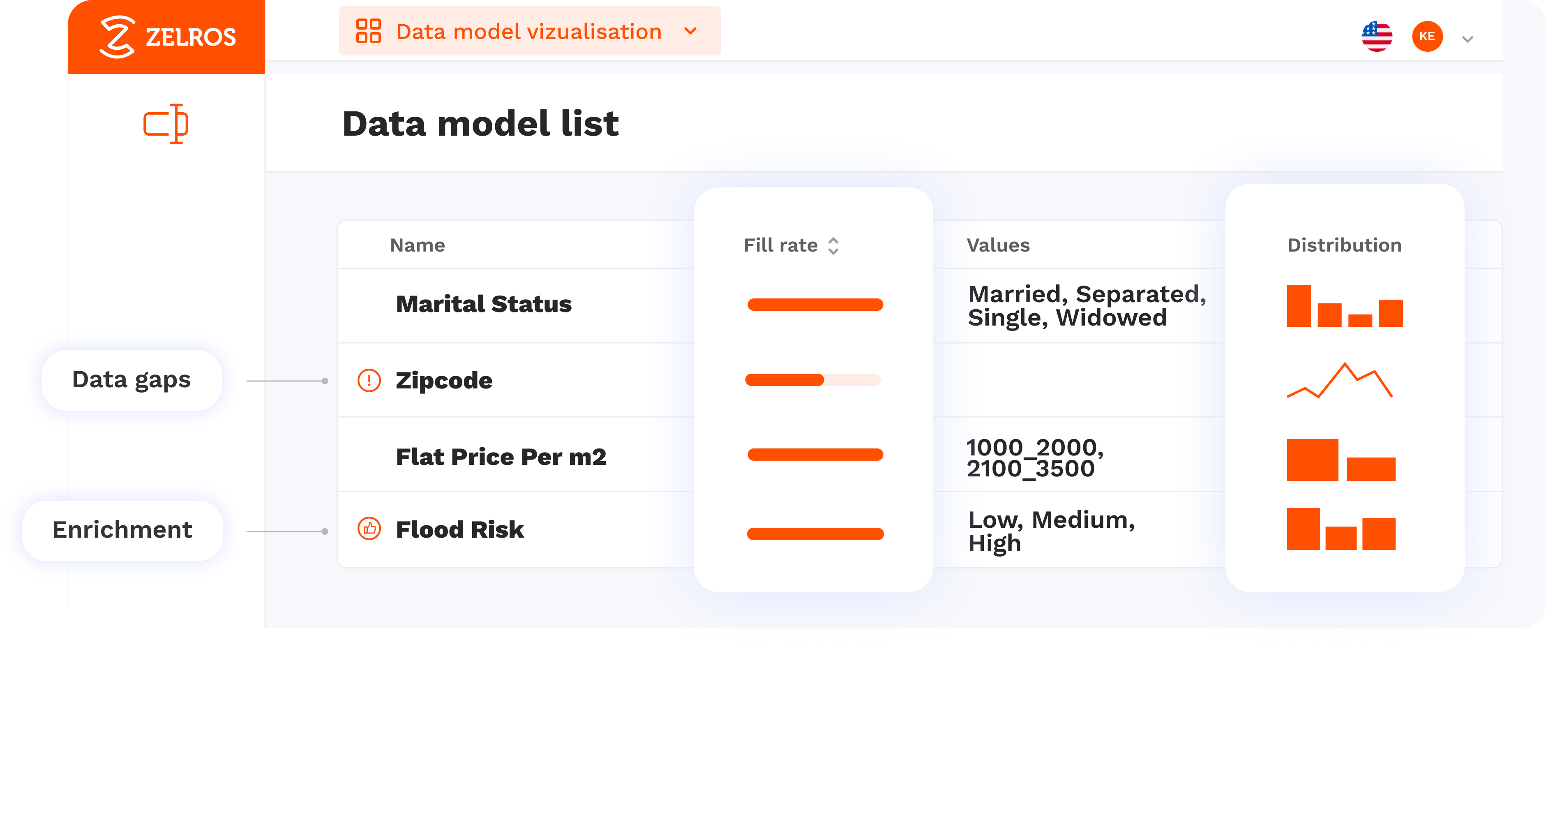Screen dimensions: 1546x825
Task: Click the Marital Status distribution chart
Action: coord(1344,306)
